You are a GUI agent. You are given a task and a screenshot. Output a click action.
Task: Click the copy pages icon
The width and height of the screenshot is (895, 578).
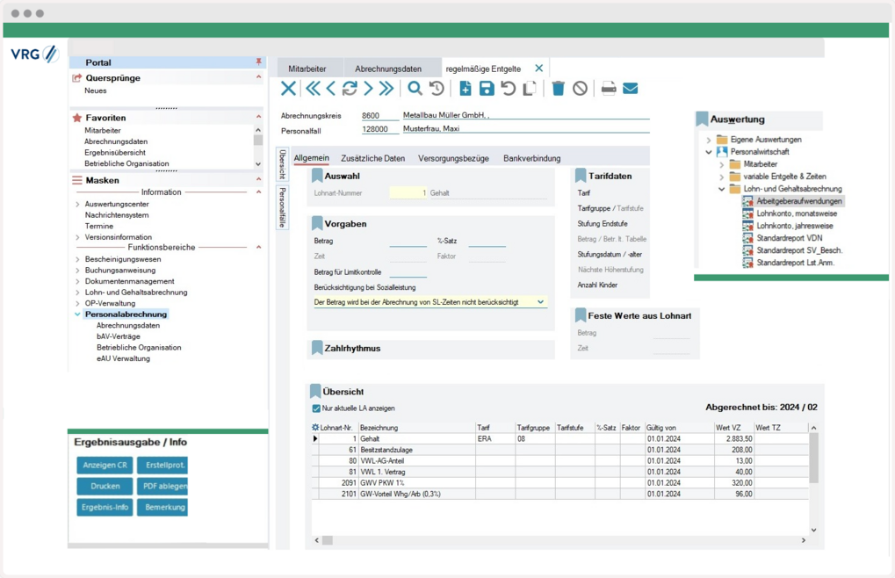tap(529, 89)
